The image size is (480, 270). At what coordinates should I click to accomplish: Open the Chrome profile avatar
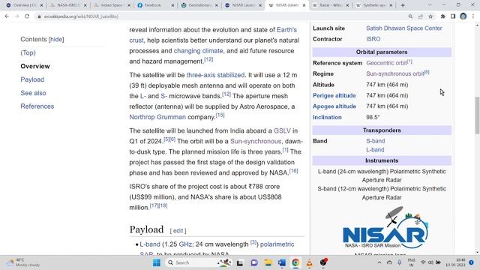point(463,16)
